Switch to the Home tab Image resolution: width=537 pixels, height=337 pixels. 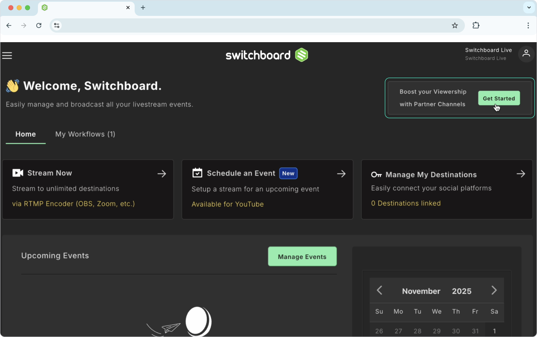[x=25, y=134]
